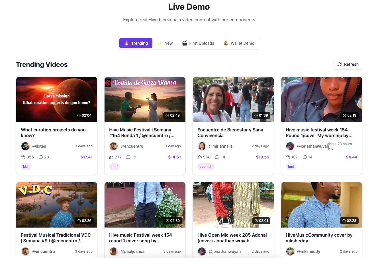Image resolution: width=372 pixels, height=258 pixels.
Task: Click the $17.41 payout value
Action: pyautogui.click(x=87, y=157)
